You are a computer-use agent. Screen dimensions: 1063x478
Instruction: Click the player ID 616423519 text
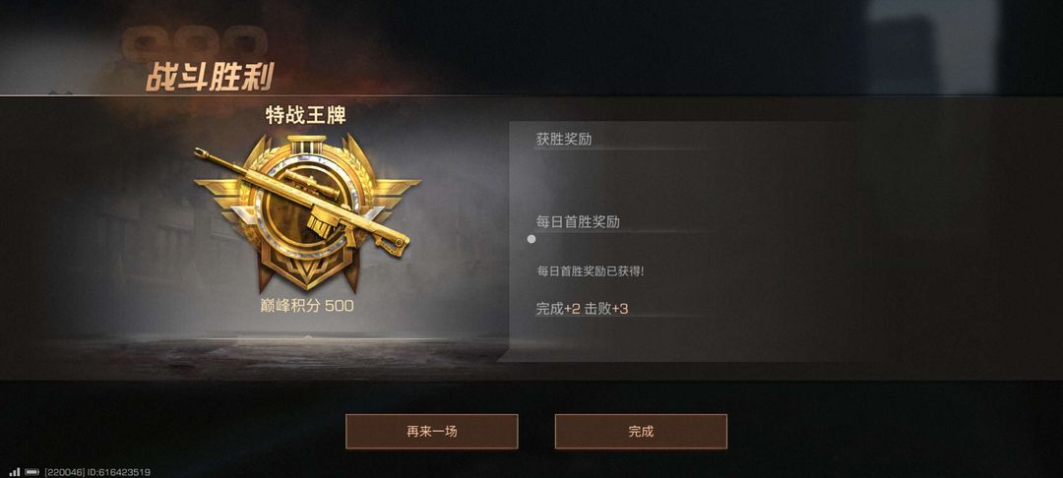(x=119, y=472)
